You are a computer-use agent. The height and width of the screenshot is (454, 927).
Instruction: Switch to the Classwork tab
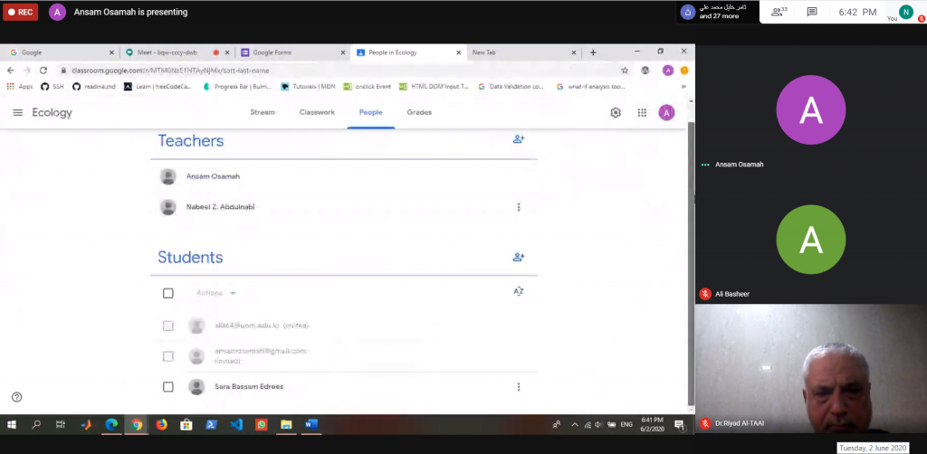(317, 113)
